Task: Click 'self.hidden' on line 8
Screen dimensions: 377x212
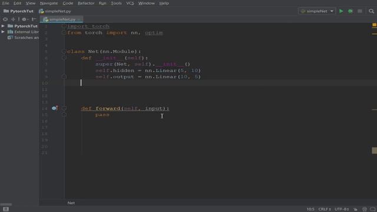Action: point(115,71)
